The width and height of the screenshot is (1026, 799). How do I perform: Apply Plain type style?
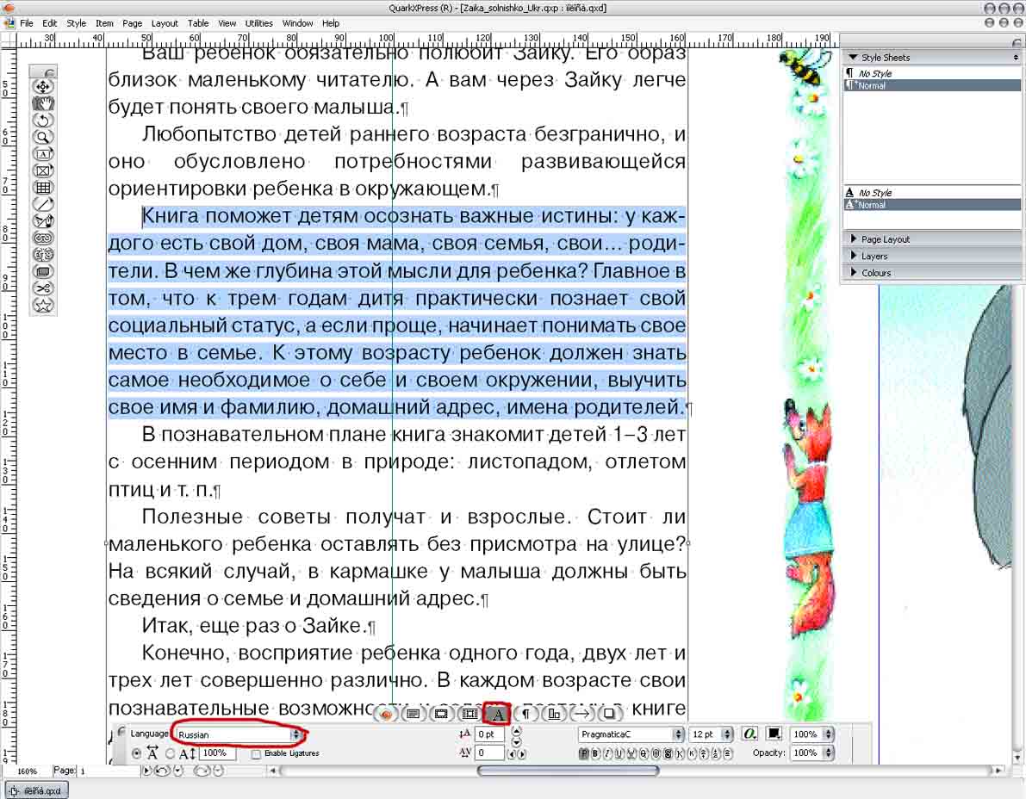pyautogui.click(x=584, y=753)
